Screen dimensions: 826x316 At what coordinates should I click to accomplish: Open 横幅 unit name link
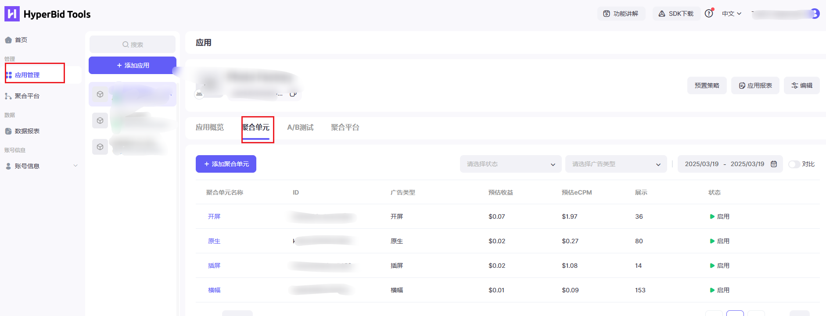click(x=214, y=290)
